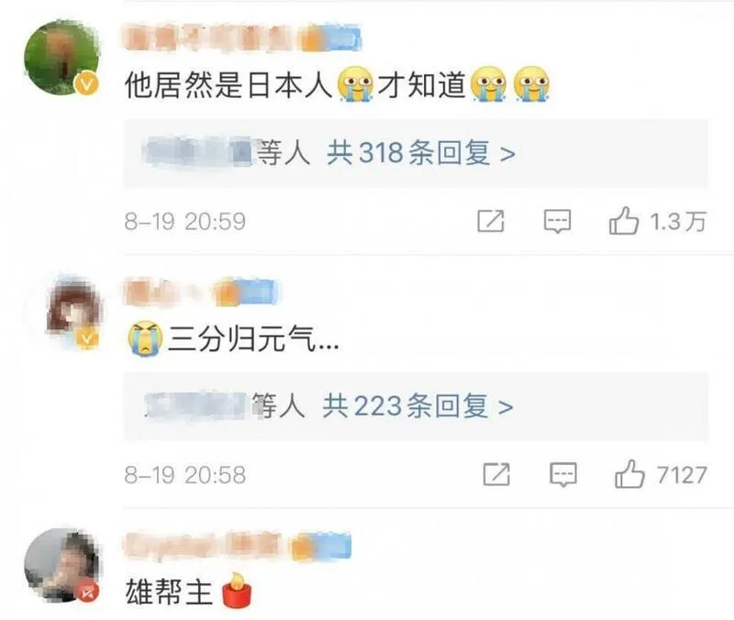734x620 pixels.
Task: Like the 三分归元气 comment
Action: (x=629, y=474)
